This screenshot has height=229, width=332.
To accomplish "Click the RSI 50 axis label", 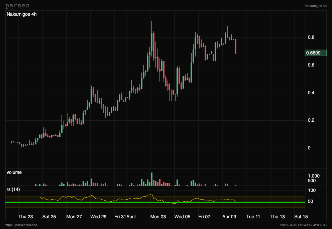I will click(310, 202).
